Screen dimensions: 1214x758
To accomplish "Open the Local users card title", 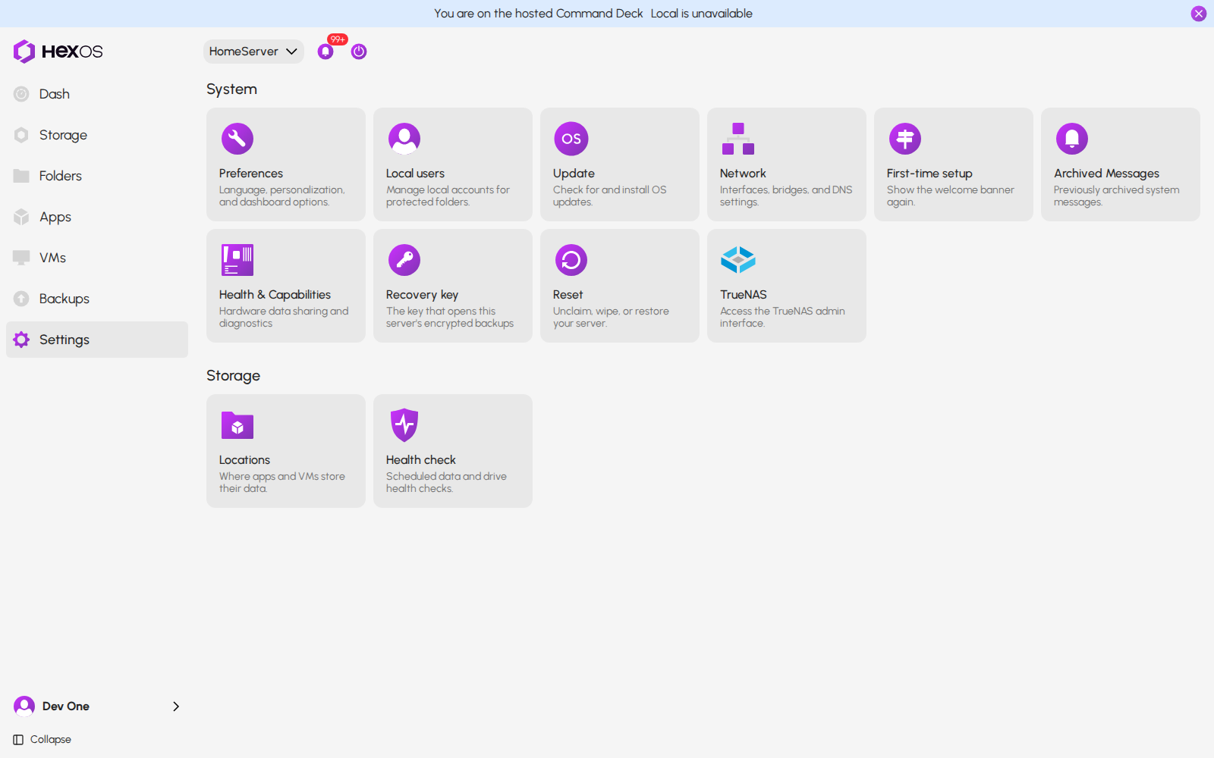I will 415,174.
